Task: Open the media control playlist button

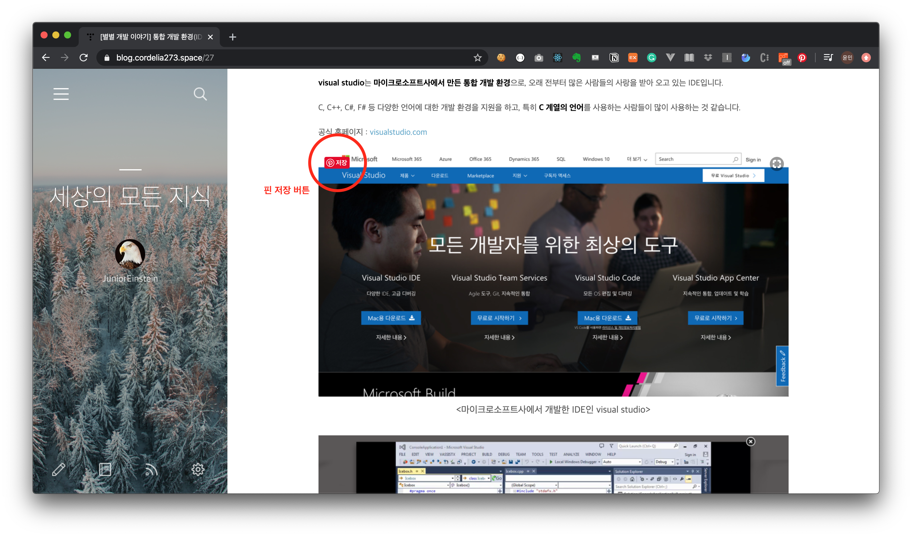Action: point(828,58)
